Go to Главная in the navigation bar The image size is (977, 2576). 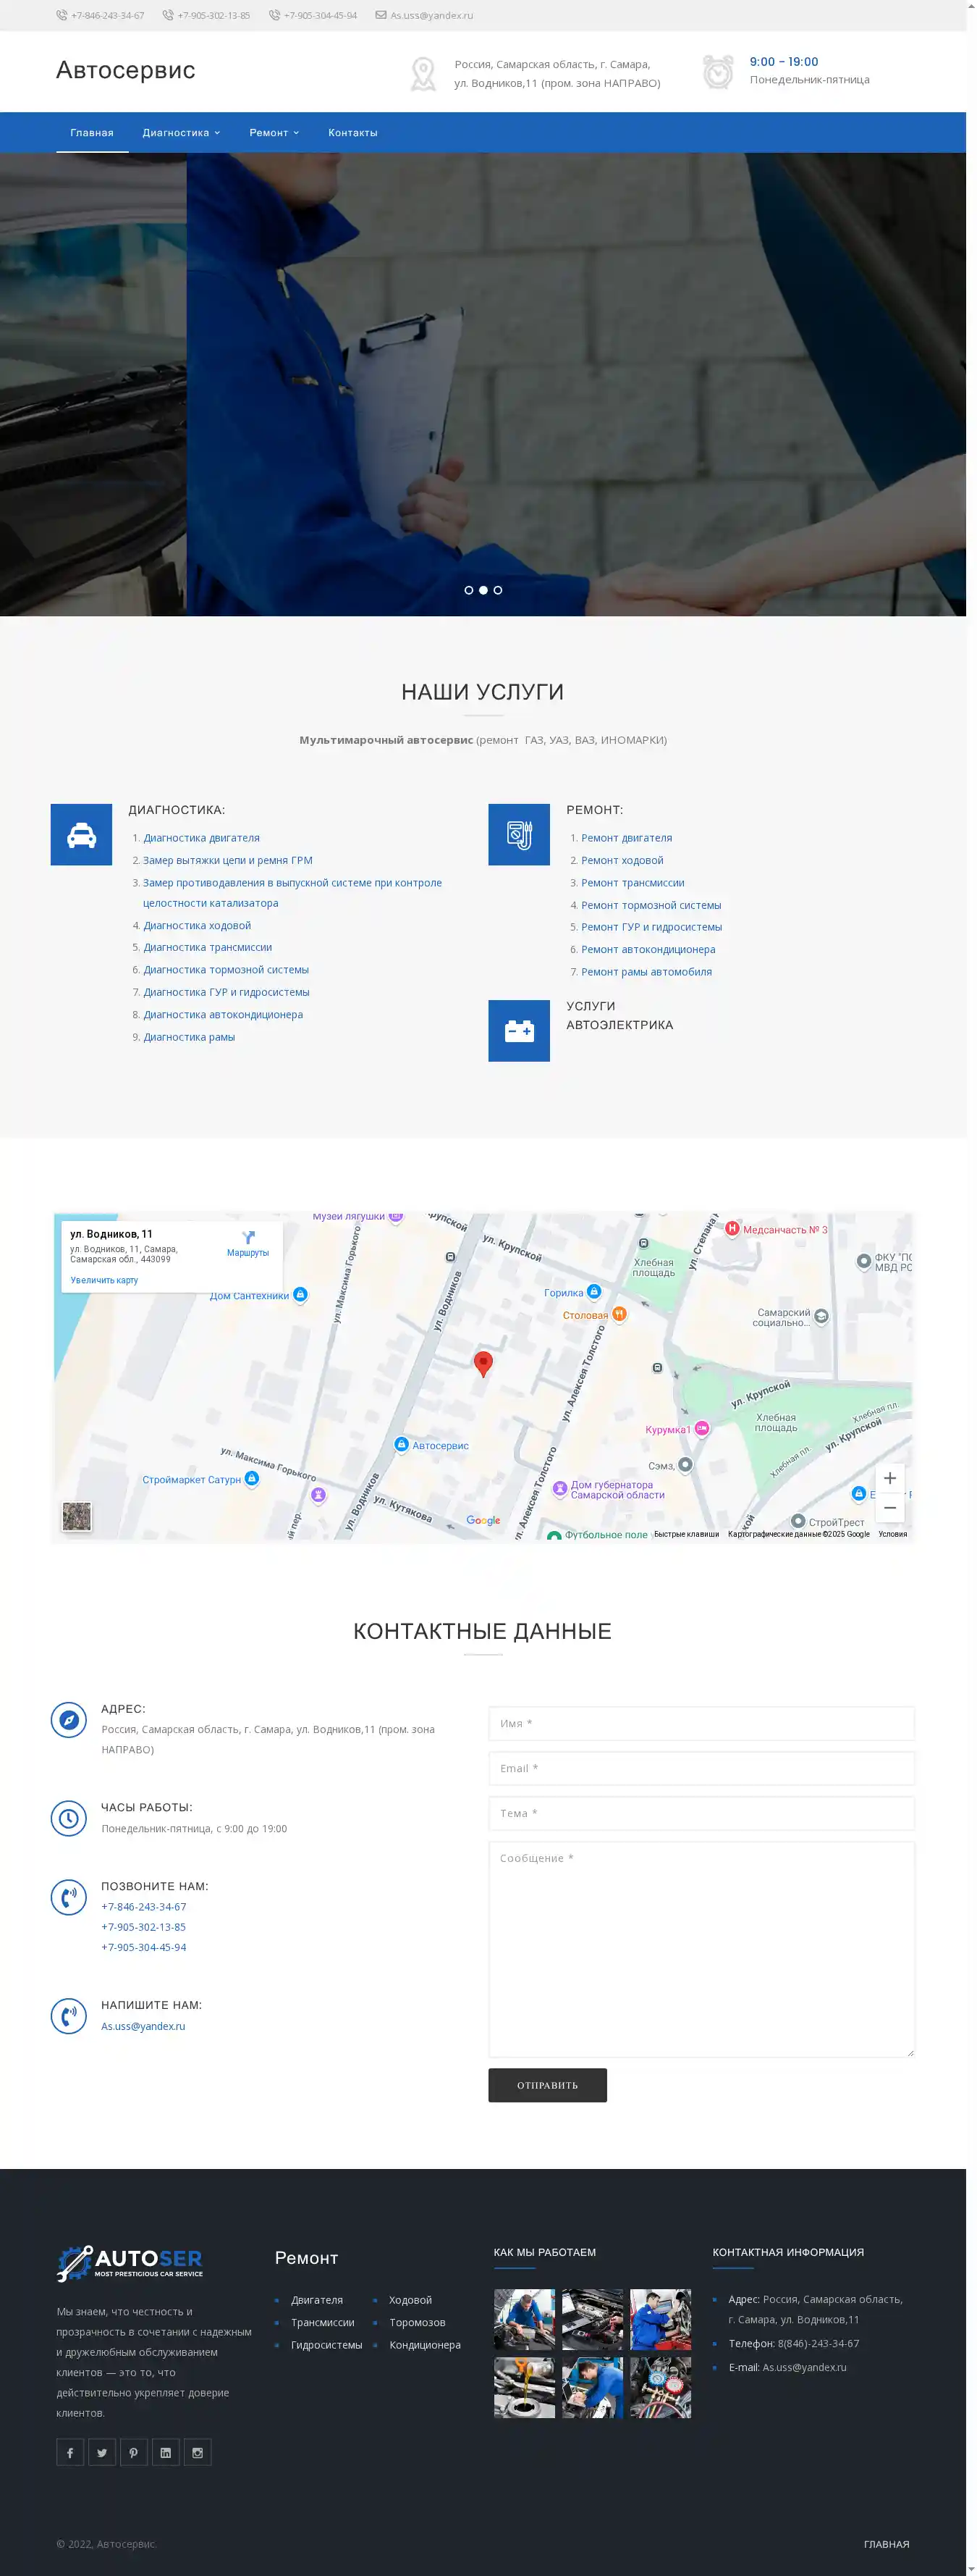pos(92,133)
